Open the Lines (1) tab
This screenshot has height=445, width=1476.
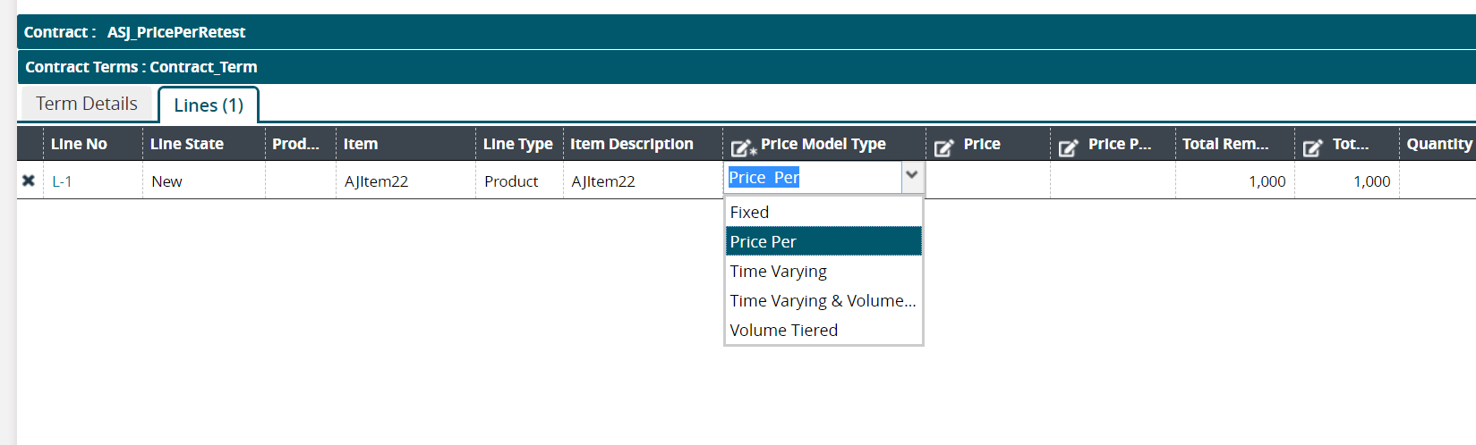coord(209,105)
